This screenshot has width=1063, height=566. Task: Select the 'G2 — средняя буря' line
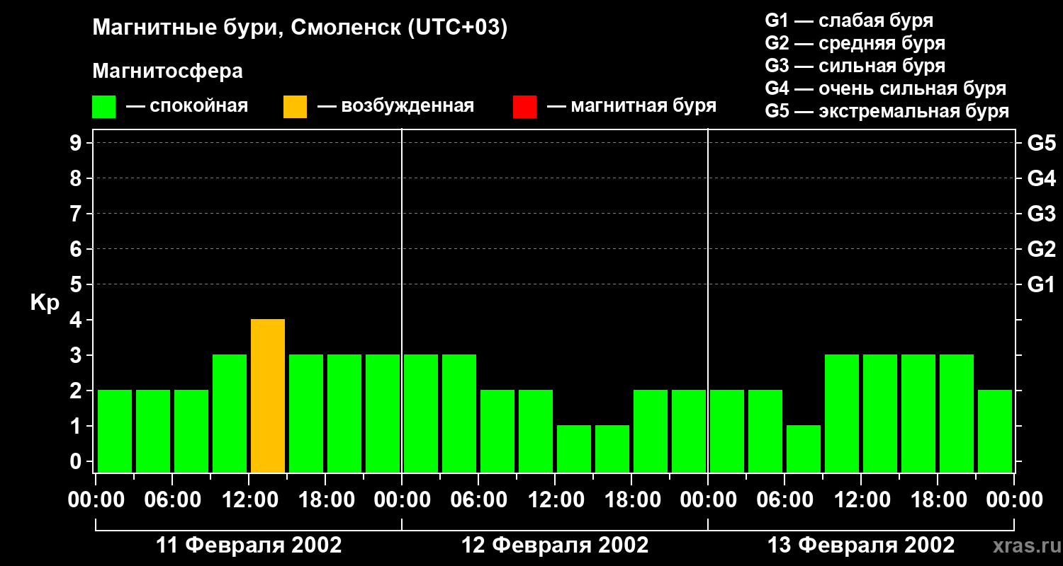(x=855, y=43)
